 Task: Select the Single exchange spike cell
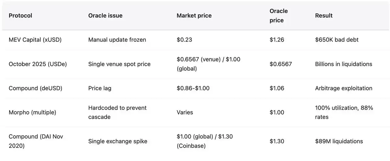[x=118, y=141]
